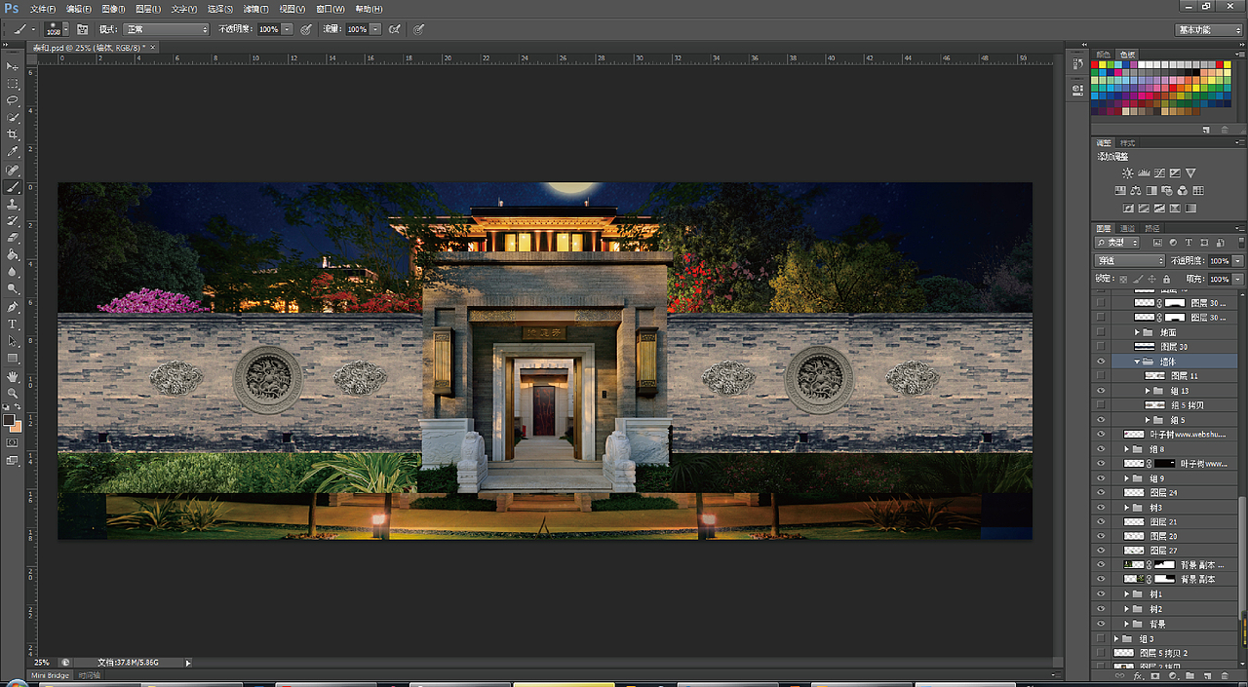The image size is (1248, 687).
Task: Add a Curves adjustment
Action: point(1159,172)
